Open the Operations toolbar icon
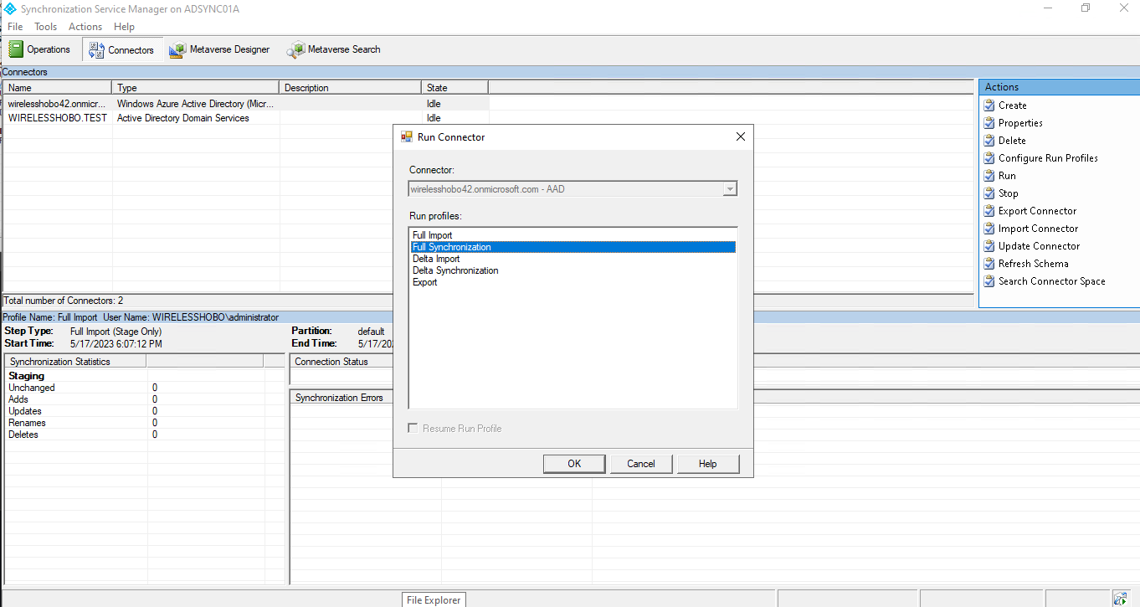Screen dimensions: 1140x607 click(16, 49)
